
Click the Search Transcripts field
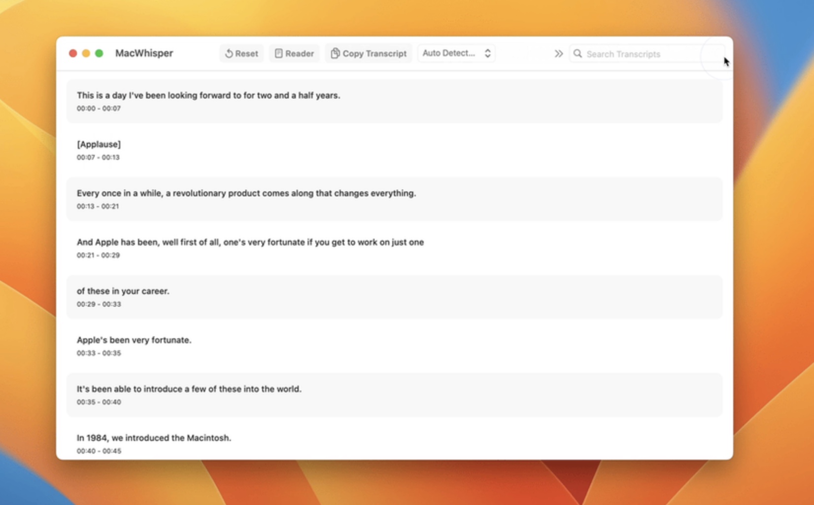point(647,54)
